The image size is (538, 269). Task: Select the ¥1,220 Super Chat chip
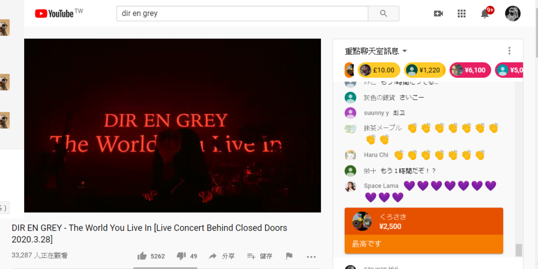pyautogui.click(x=425, y=70)
